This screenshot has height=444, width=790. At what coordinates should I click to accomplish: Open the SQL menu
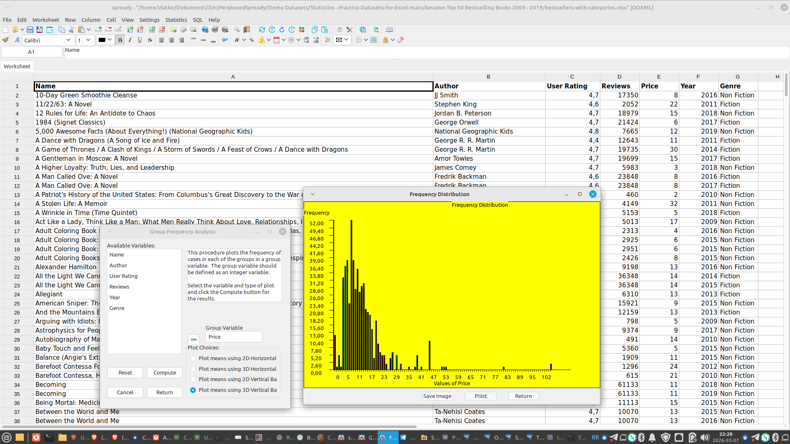[197, 20]
